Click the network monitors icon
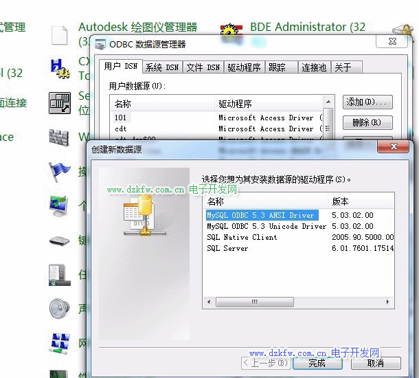The width and height of the screenshot is (419, 378). [x=59, y=342]
